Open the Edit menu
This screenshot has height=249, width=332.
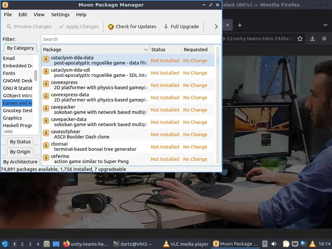[x=23, y=15]
